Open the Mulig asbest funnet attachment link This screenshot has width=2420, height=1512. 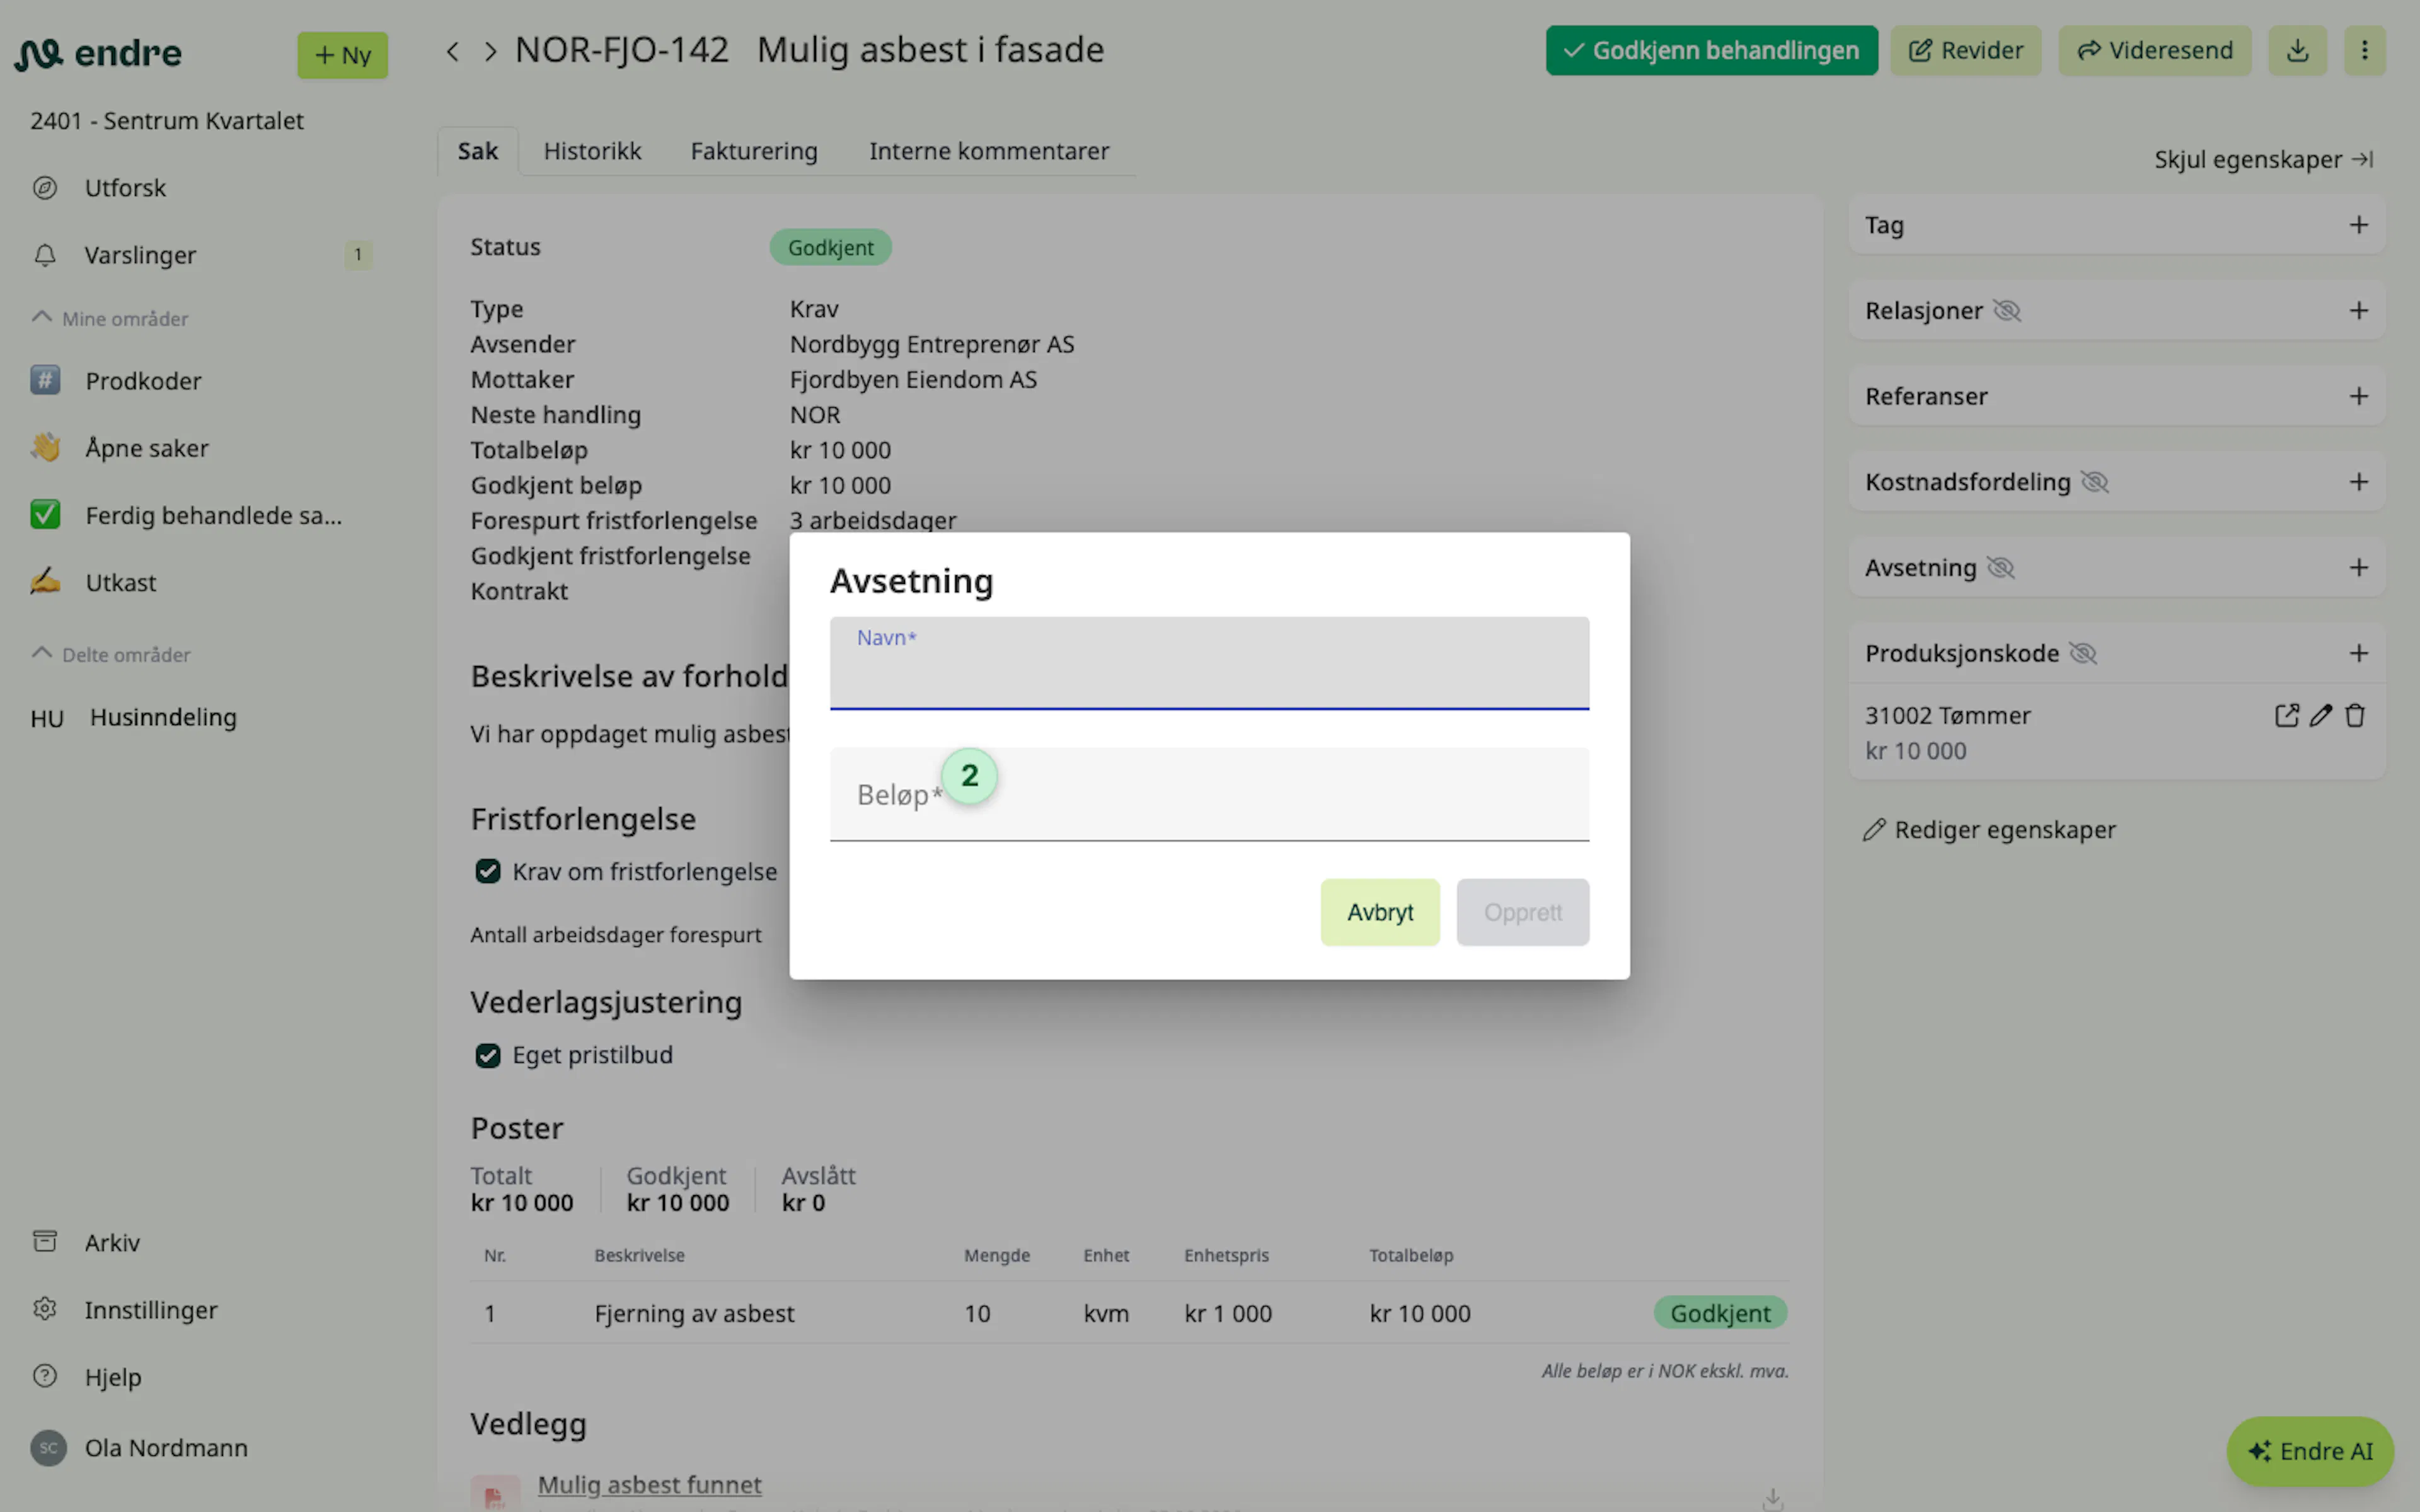649,1485
